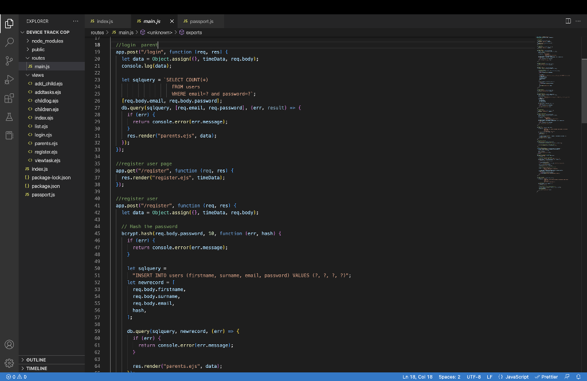Close the main.js tab
The height and width of the screenshot is (381, 587).
pos(172,21)
